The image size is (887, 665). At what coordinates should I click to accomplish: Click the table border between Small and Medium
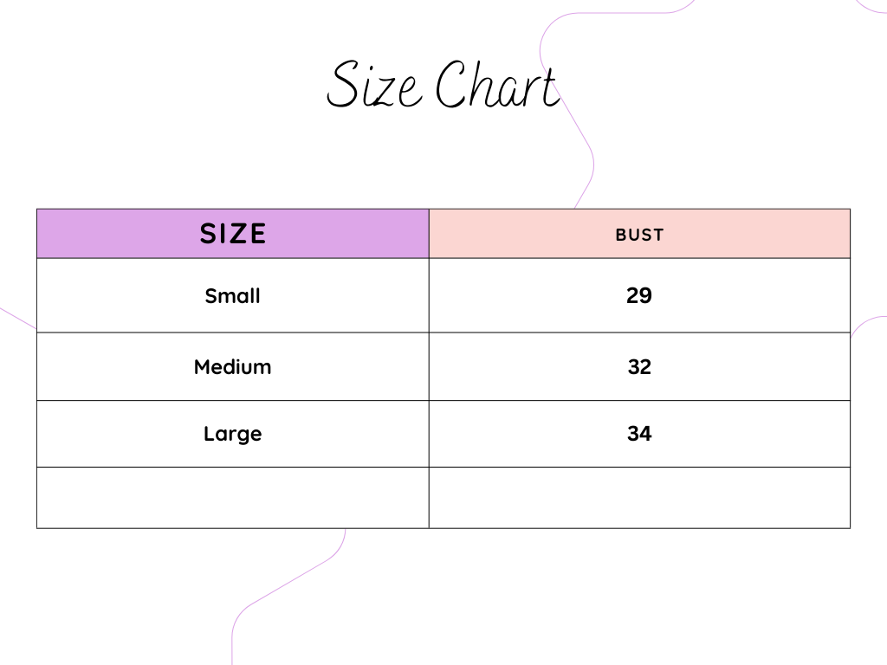130,332
